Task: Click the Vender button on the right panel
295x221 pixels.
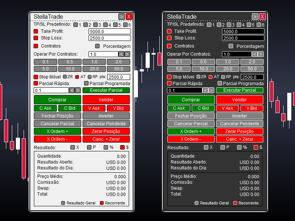Action: 239,99
